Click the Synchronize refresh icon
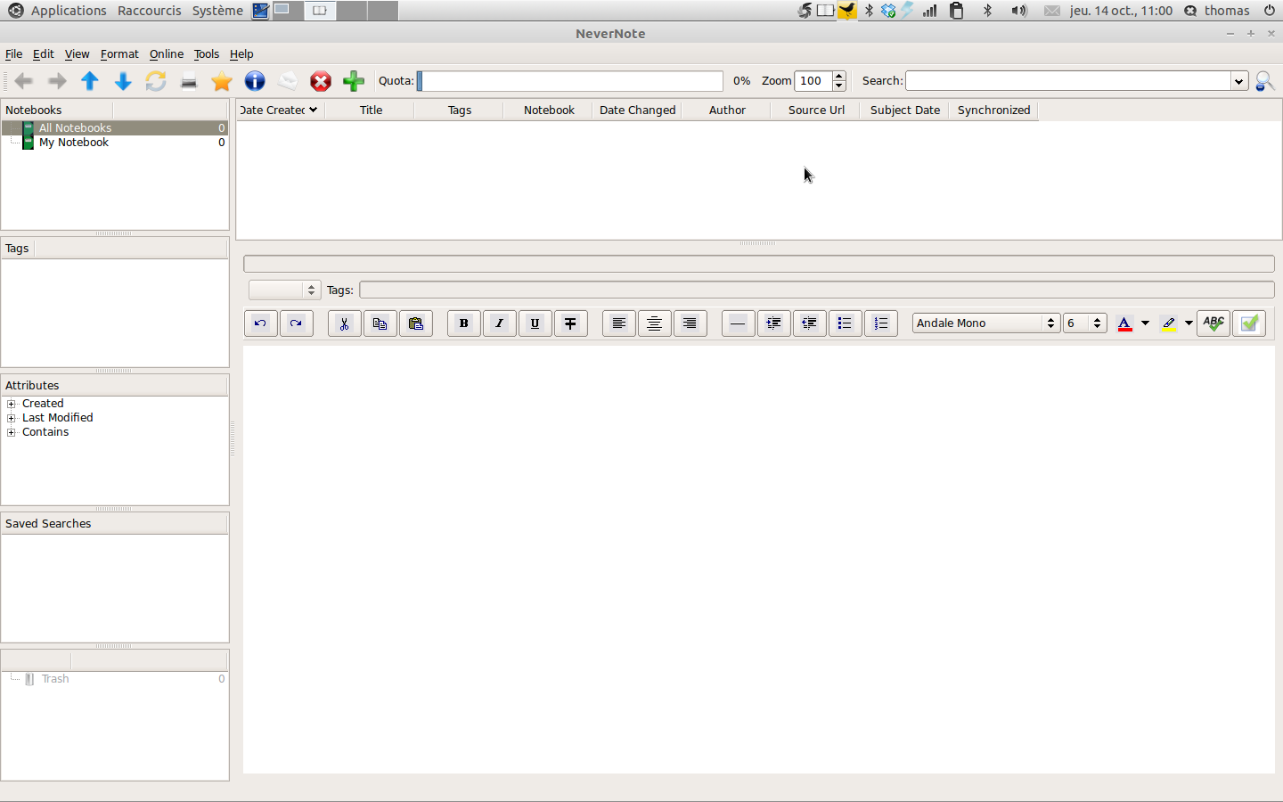Image resolution: width=1283 pixels, height=802 pixels. point(156,81)
